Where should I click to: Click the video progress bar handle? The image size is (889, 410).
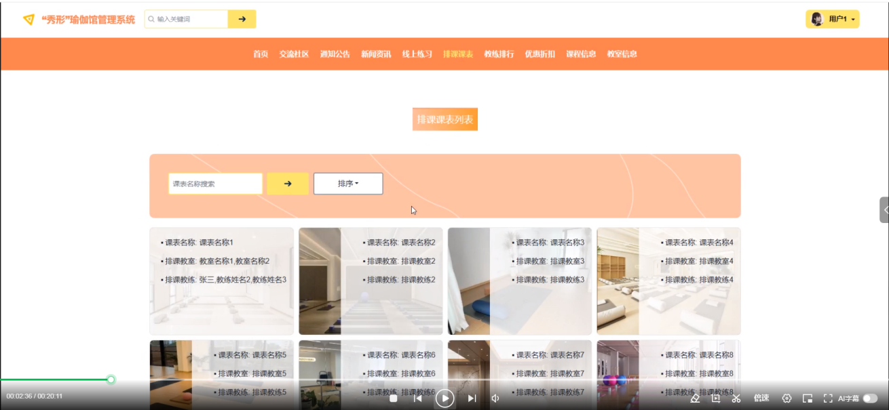pyautogui.click(x=111, y=380)
